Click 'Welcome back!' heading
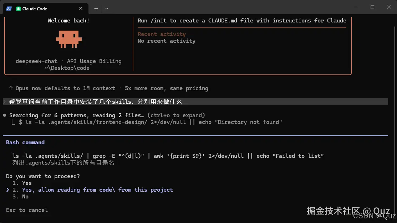The width and height of the screenshot is (397, 223). pos(68,20)
